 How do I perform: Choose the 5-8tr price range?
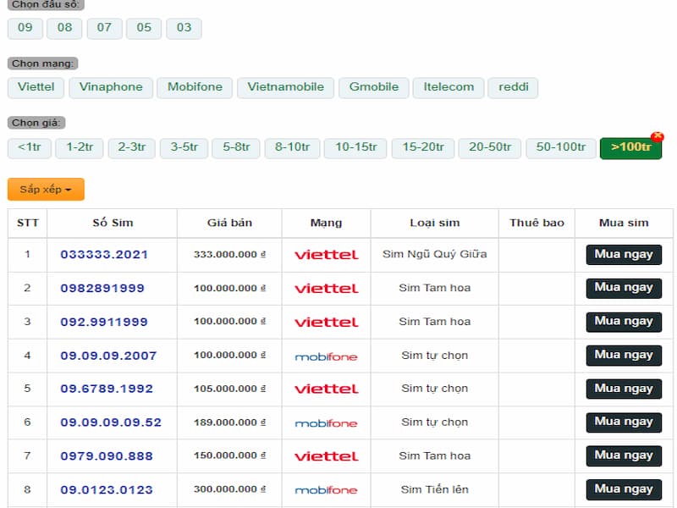pyautogui.click(x=236, y=148)
